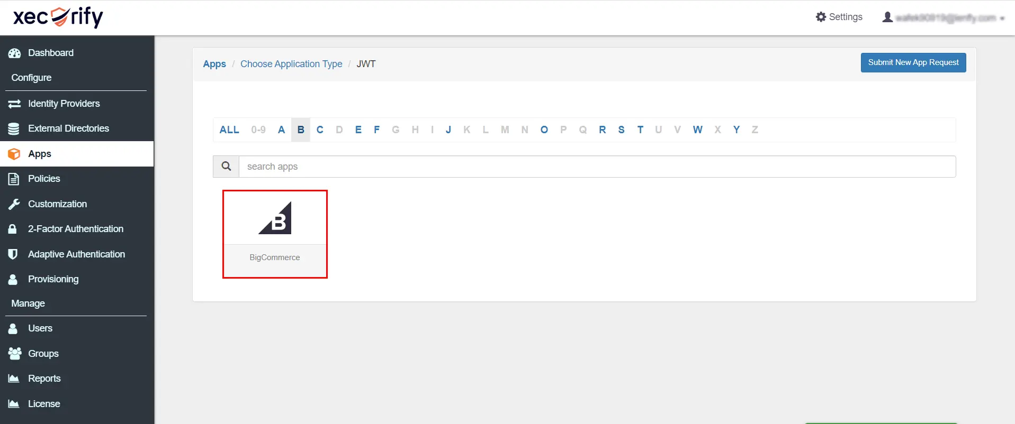Open Groups page
This screenshot has height=424, width=1015.
[43, 354]
